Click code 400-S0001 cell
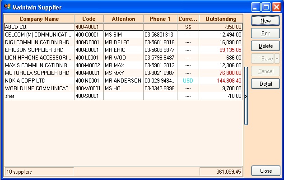Image resolution: width=284 pixels, height=180 pixels. [89, 96]
